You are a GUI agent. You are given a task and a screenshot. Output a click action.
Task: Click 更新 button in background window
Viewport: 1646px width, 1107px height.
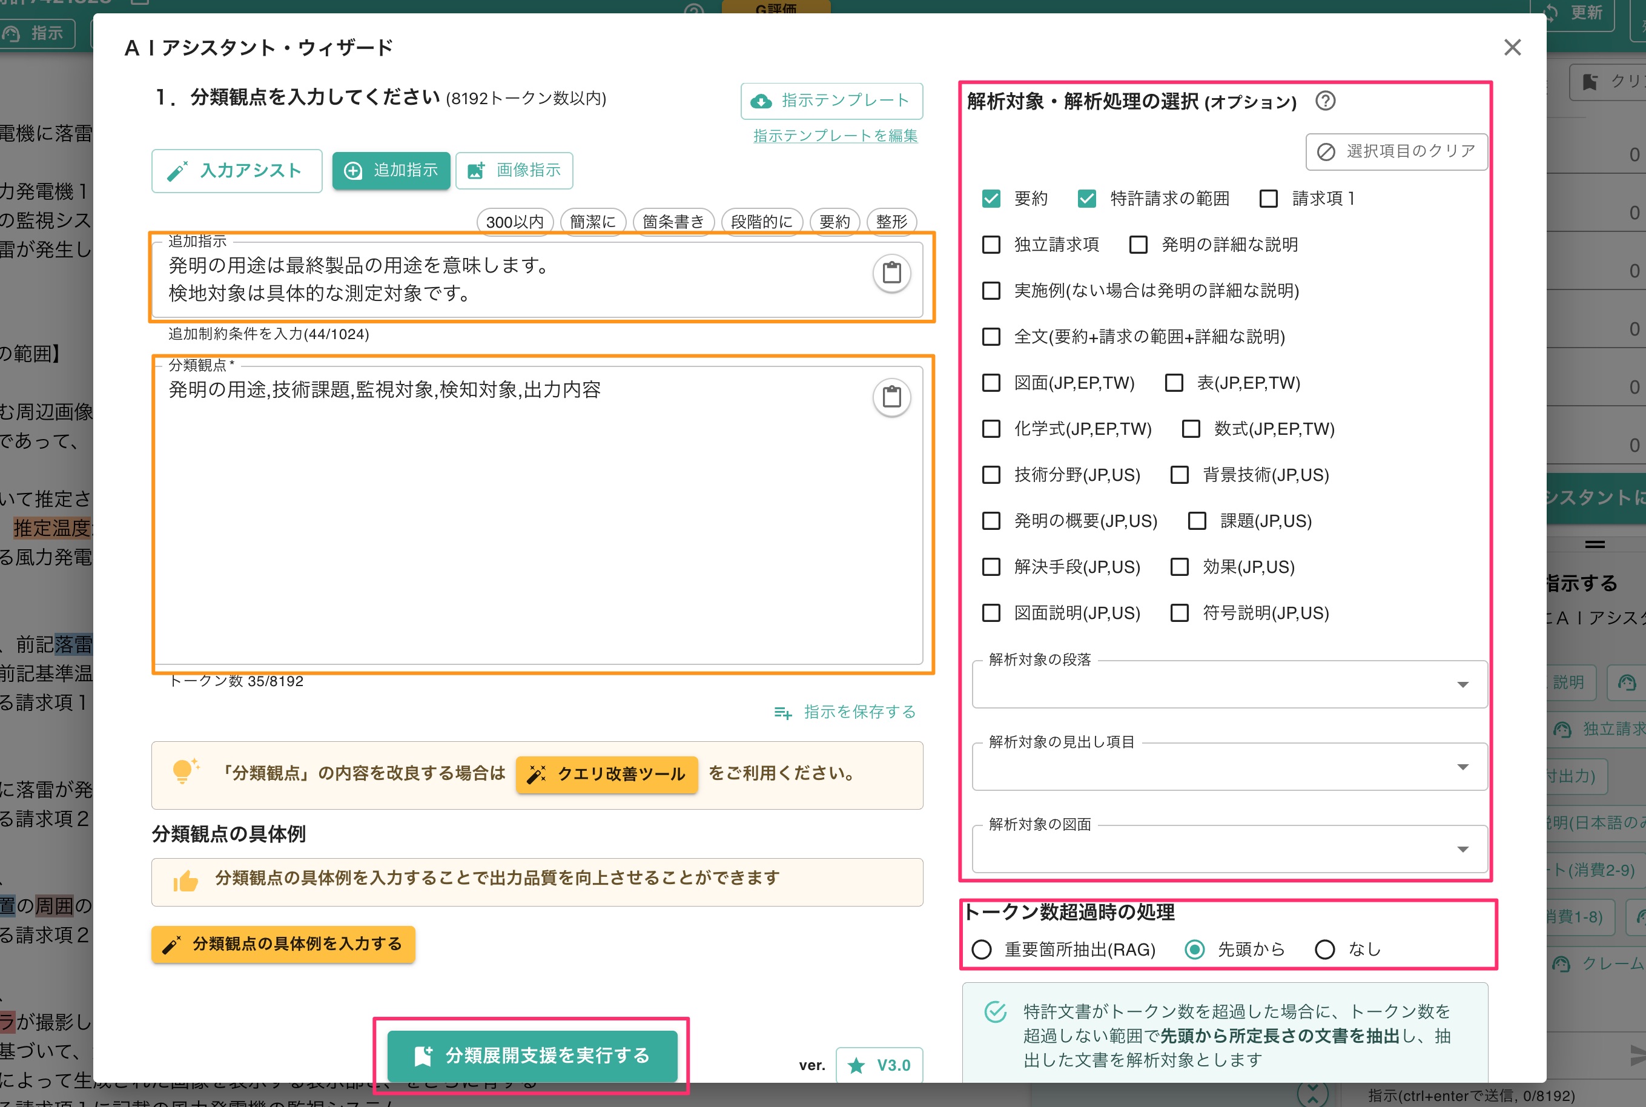(1573, 13)
